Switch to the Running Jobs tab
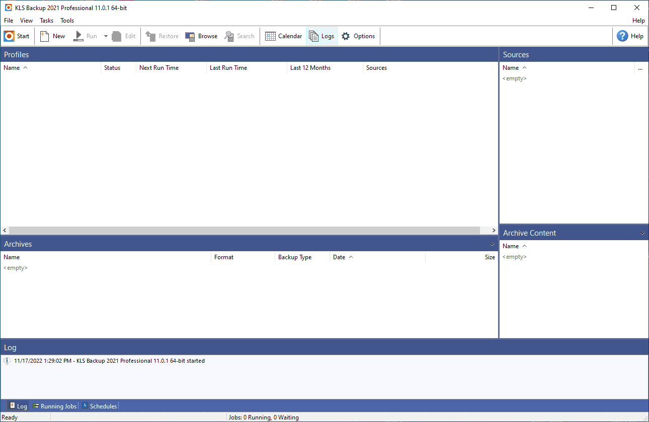Viewport: 649px width, 422px height. [x=54, y=406]
